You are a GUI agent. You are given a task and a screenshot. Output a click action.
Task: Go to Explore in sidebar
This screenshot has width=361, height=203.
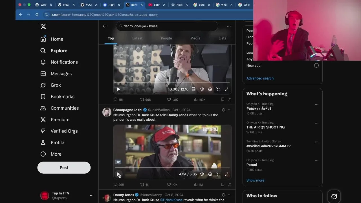click(x=54, y=50)
